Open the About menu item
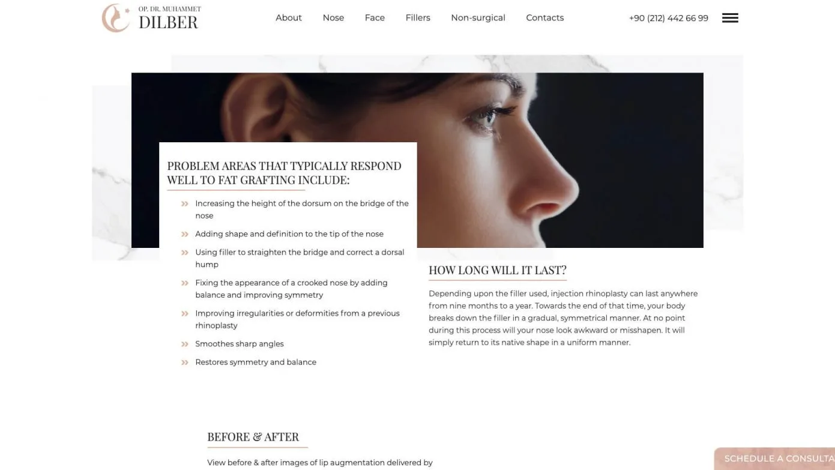Image resolution: width=835 pixels, height=470 pixels. click(289, 18)
